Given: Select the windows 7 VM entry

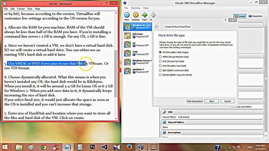Looking at the screenshot, I should pyautogui.click(x=137, y=71).
